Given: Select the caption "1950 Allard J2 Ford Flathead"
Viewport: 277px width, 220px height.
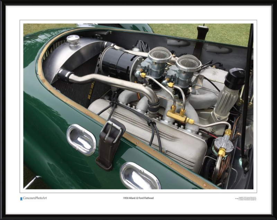Looking at the screenshot, I should point(138,198).
